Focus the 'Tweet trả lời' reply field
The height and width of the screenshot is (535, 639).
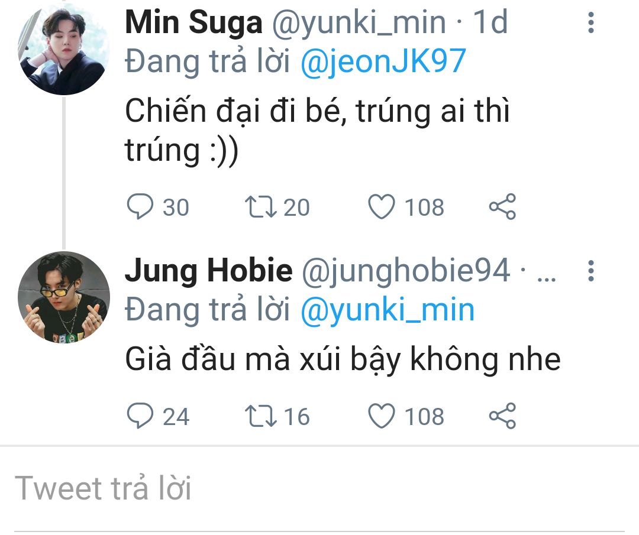point(319,488)
